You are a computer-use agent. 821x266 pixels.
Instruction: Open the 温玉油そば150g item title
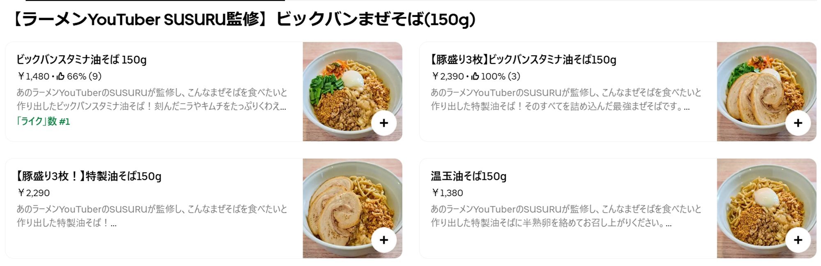tap(468, 176)
